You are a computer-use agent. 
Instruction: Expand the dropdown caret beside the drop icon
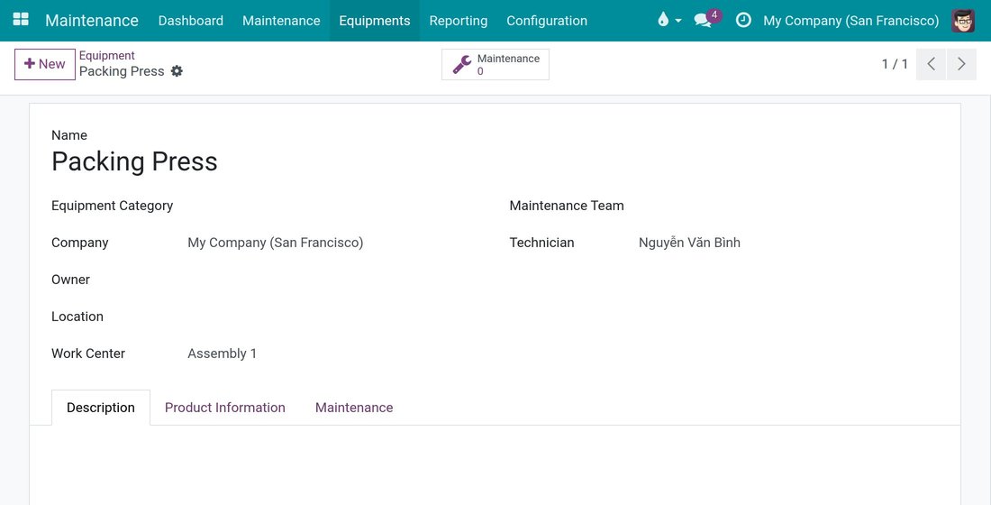[x=678, y=21]
